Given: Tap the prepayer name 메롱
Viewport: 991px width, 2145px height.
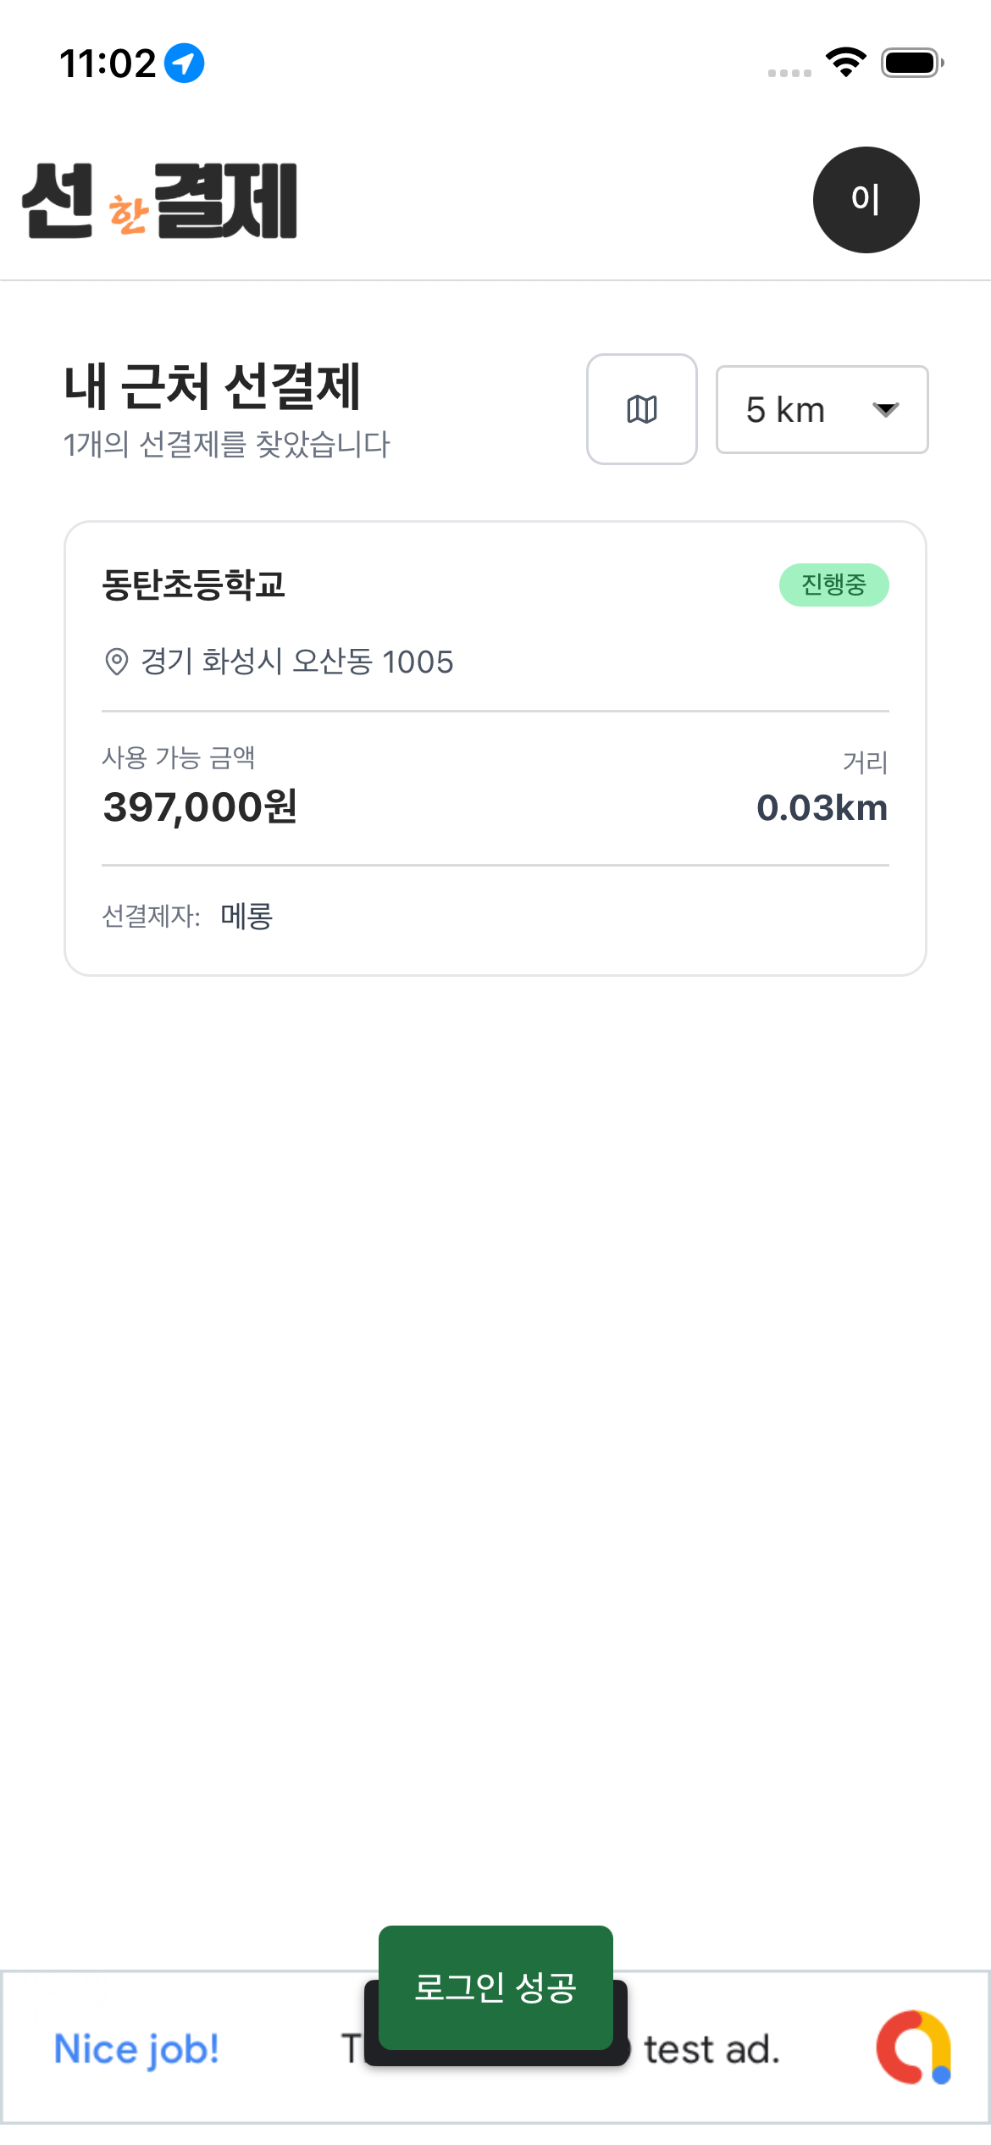Looking at the screenshot, I should point(246,916).
